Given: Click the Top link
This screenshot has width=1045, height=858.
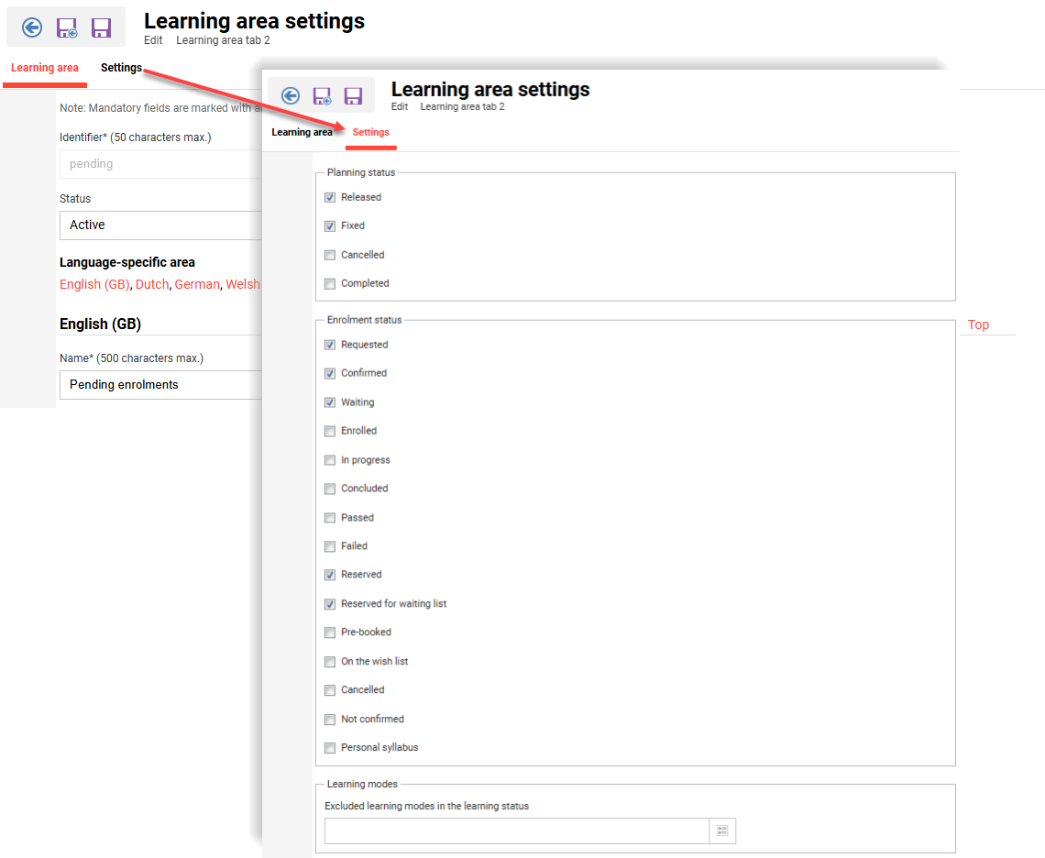Looking at the screenshot, I should point(978,324).
